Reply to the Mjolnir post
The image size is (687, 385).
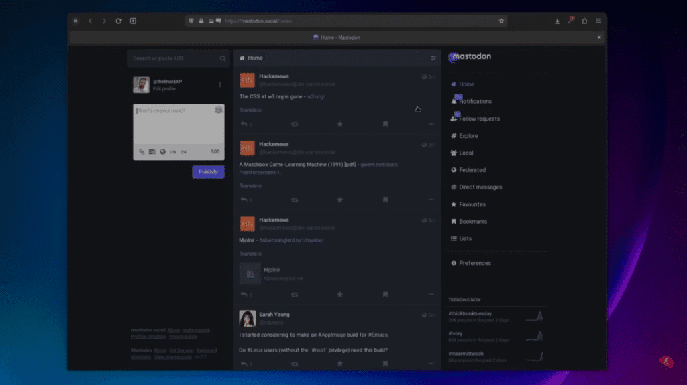244,295
